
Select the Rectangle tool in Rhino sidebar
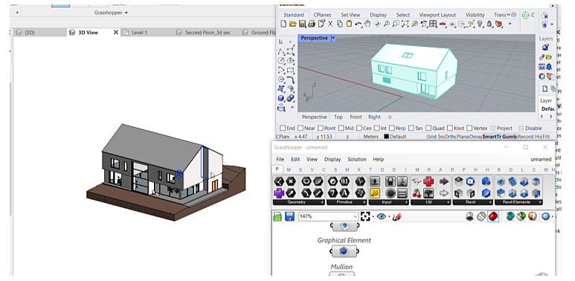pyautogui.click(x=291, y=71)
